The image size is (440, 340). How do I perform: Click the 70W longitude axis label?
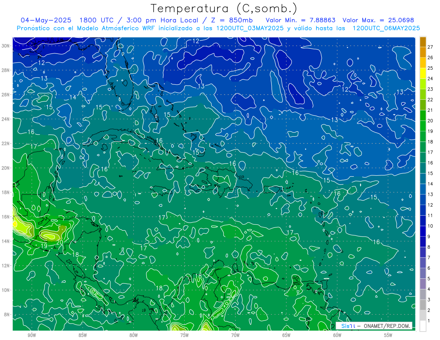pyautogui.click(x=235, y=335)
